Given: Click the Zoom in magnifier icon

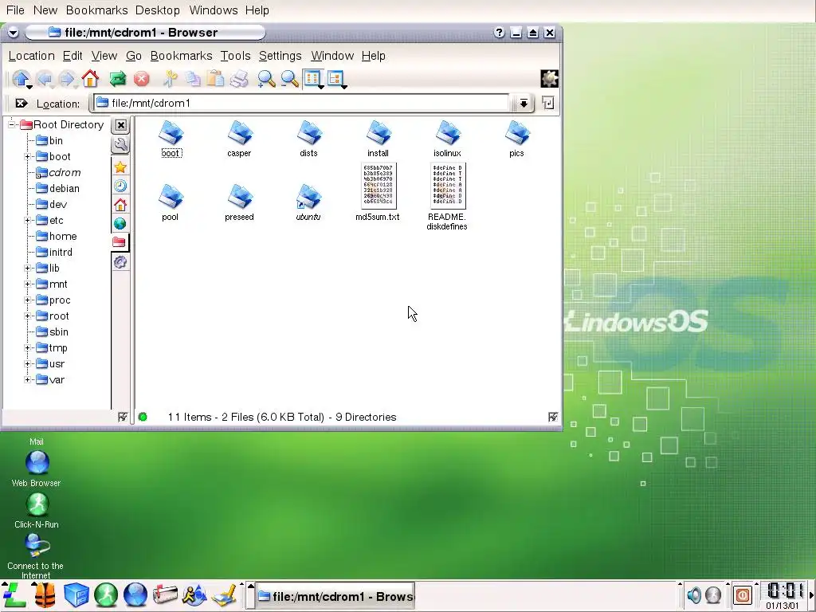Looking at the screenshot, I should pos(266,79).
